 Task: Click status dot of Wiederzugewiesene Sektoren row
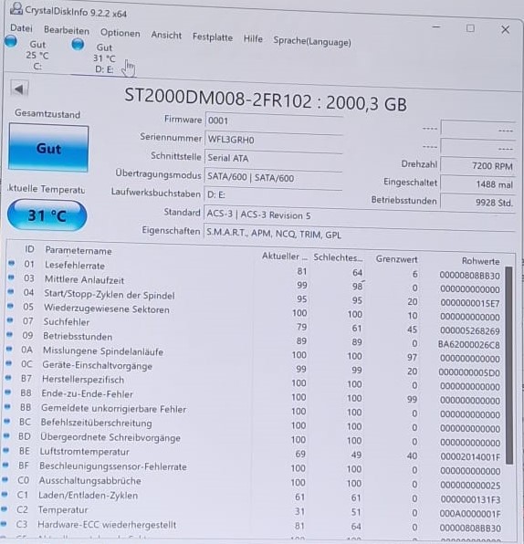(x=10, y=306)
